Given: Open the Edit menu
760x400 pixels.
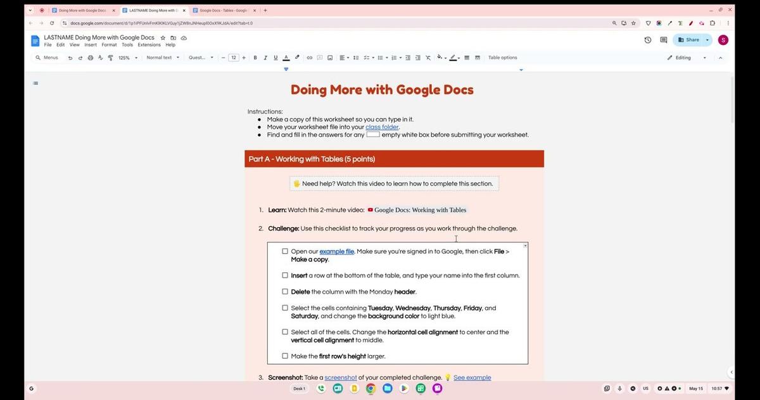Looking at the screenshot, I should coord(60,45).
